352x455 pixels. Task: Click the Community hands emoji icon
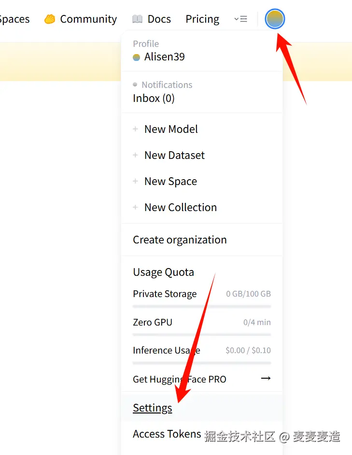pos(50,19)
